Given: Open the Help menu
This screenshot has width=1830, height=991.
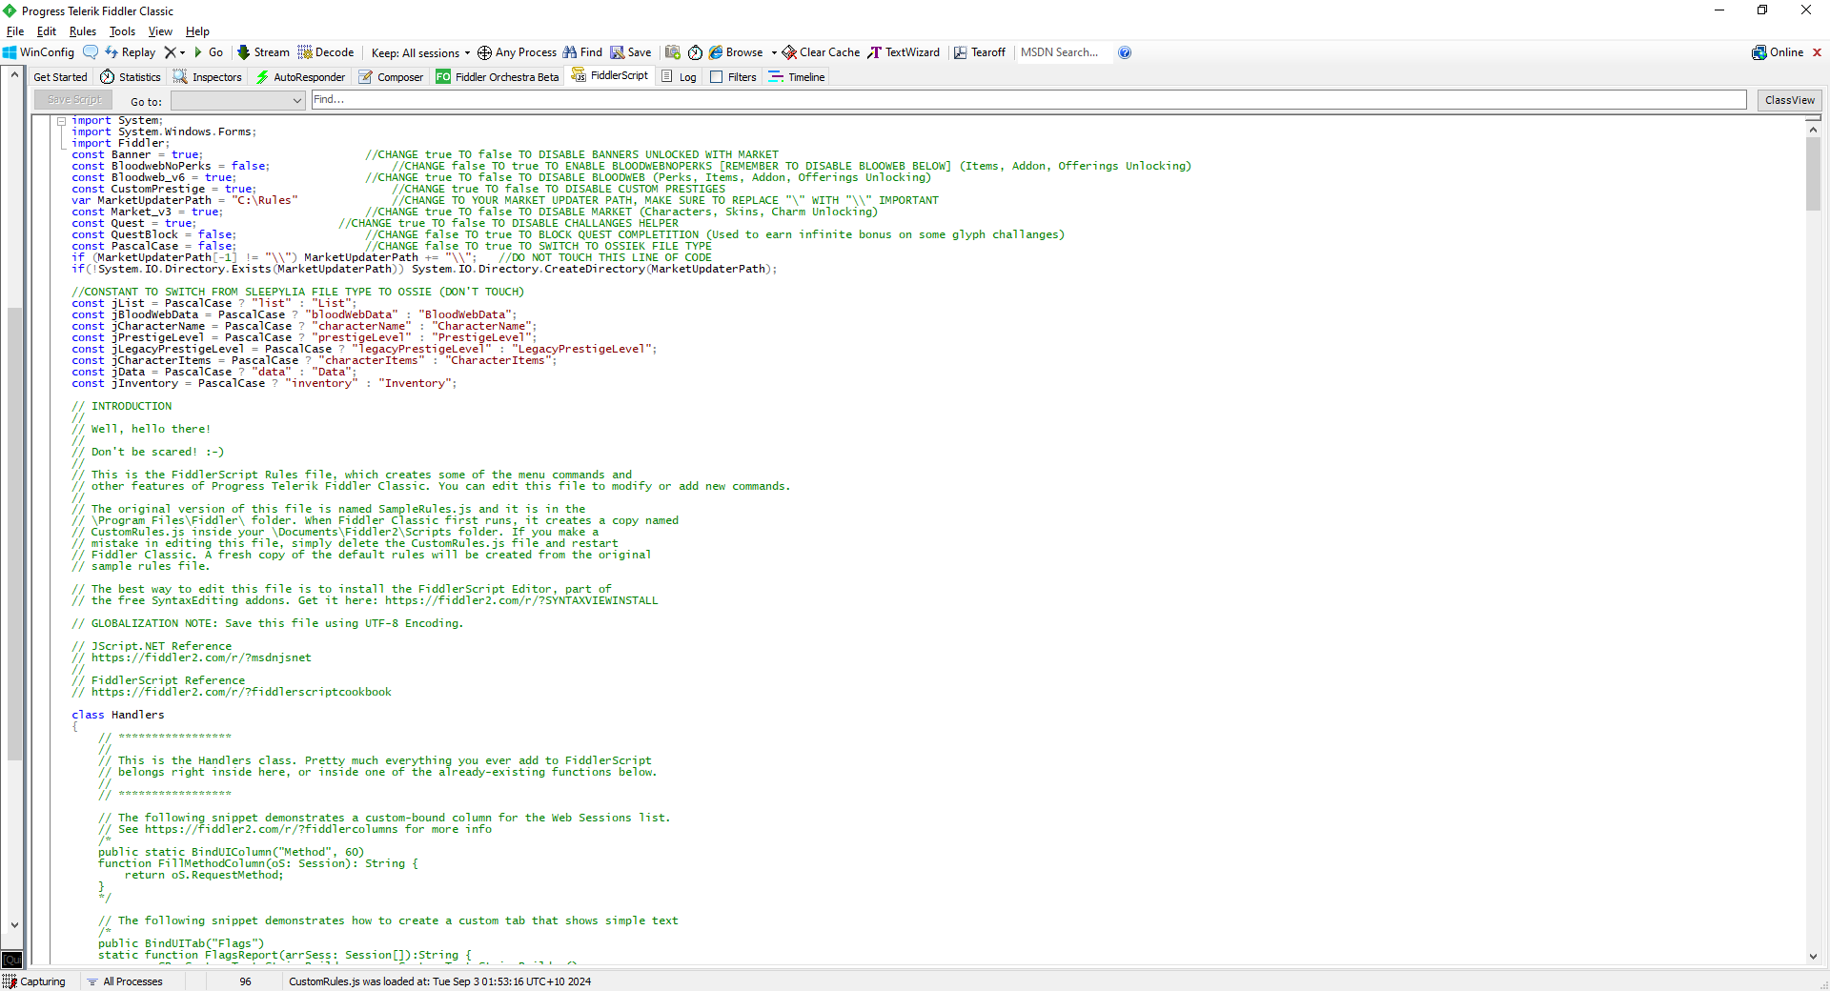Looking at the screenshot, I should click(197, 31).
